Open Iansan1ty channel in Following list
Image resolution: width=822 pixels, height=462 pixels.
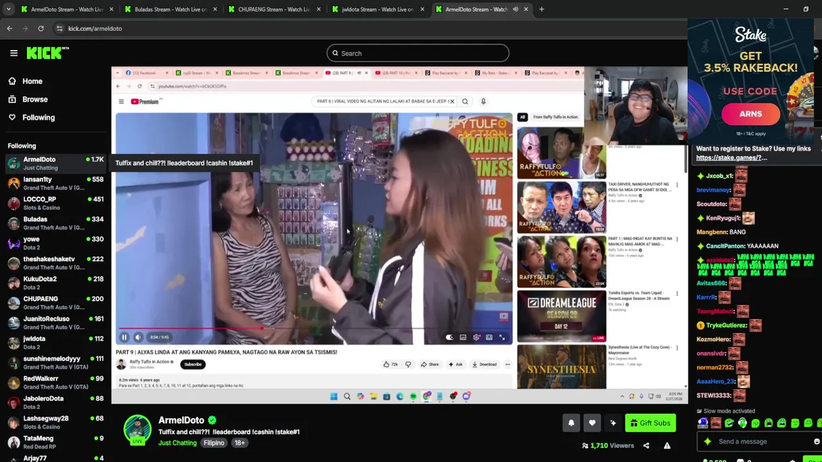pyautogui.click(x=55, y=184)
